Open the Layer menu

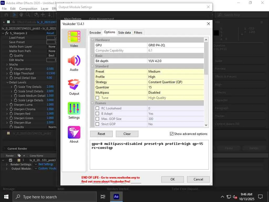(45, 9)
